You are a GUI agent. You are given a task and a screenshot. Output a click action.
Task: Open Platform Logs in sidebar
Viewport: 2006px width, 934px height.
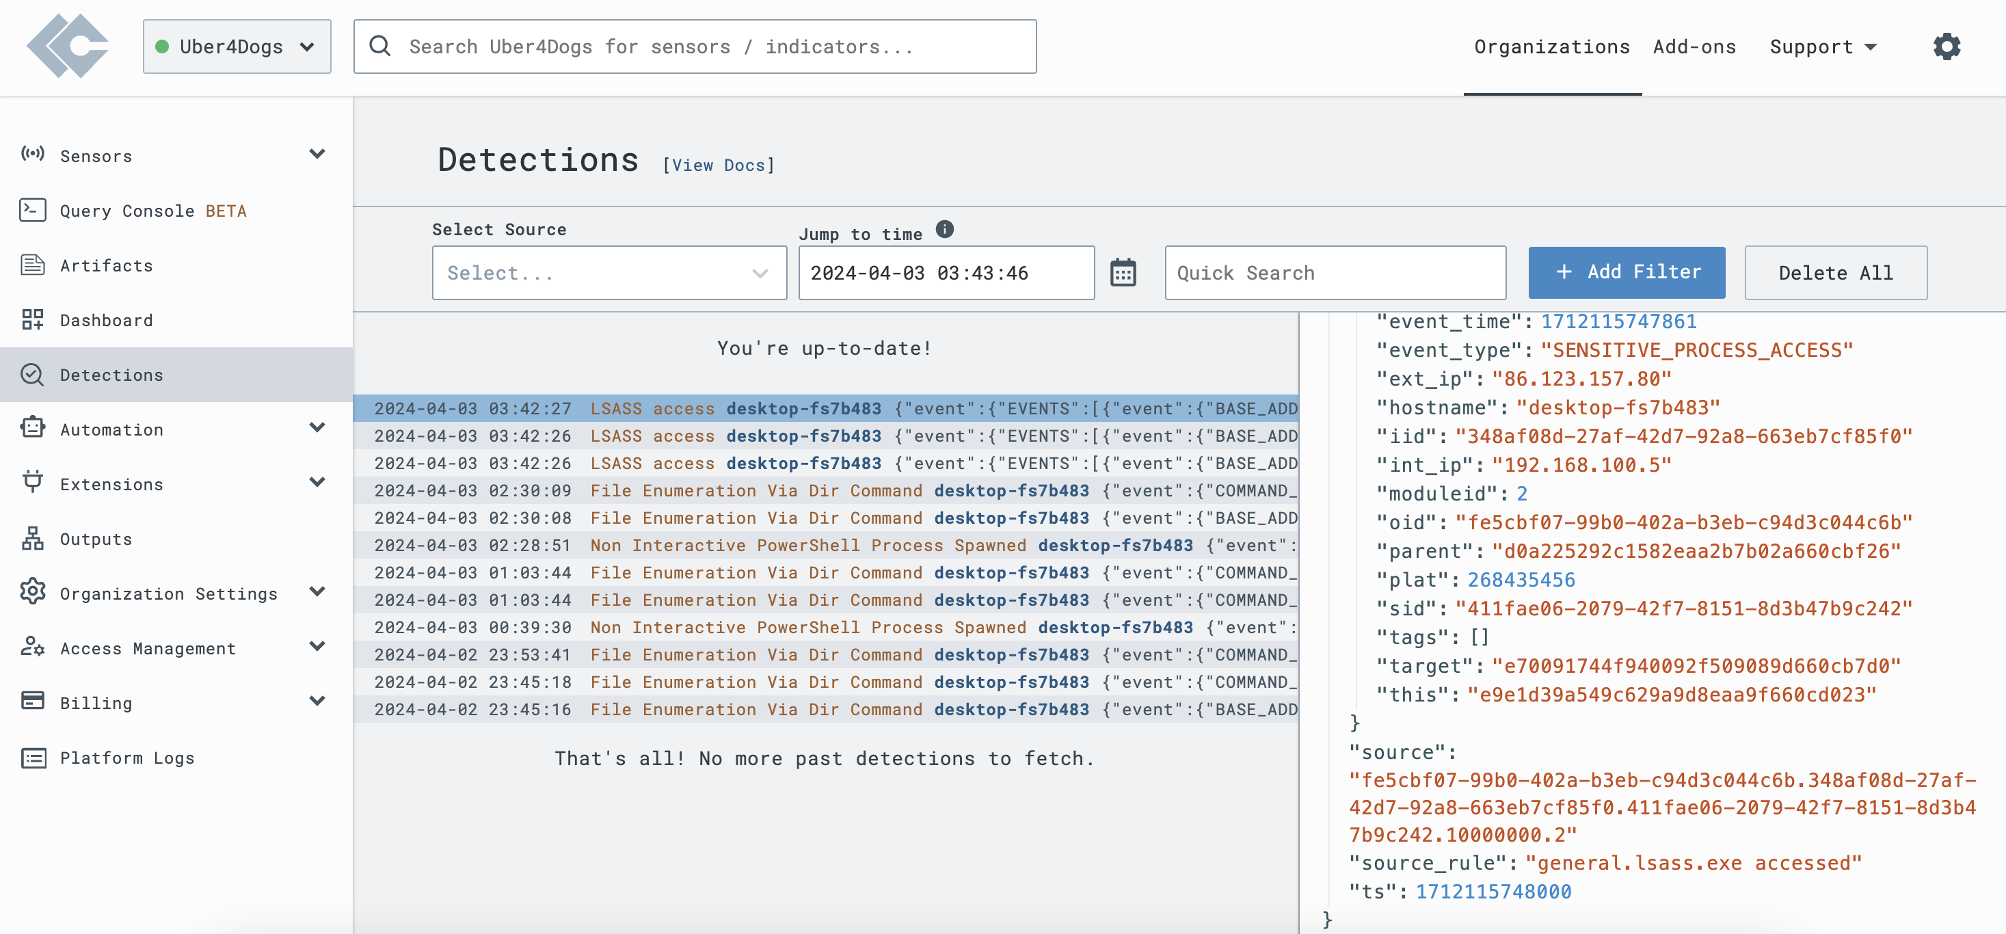click(127, 758)
